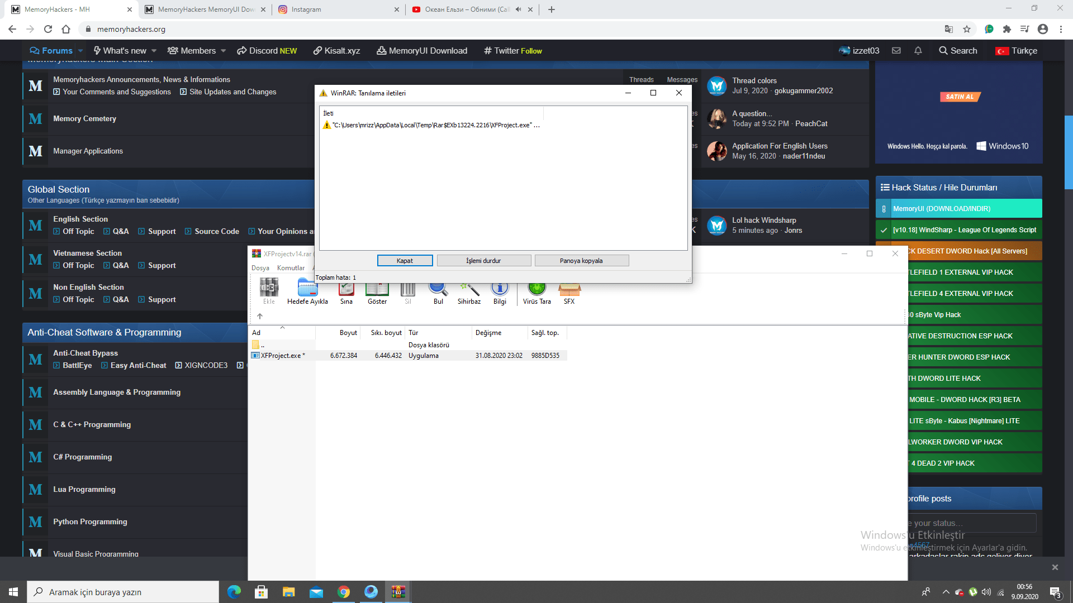This screenshot has height=603, width=1073.
Task: Open C# Programming forum
Action: coord(82,457)
